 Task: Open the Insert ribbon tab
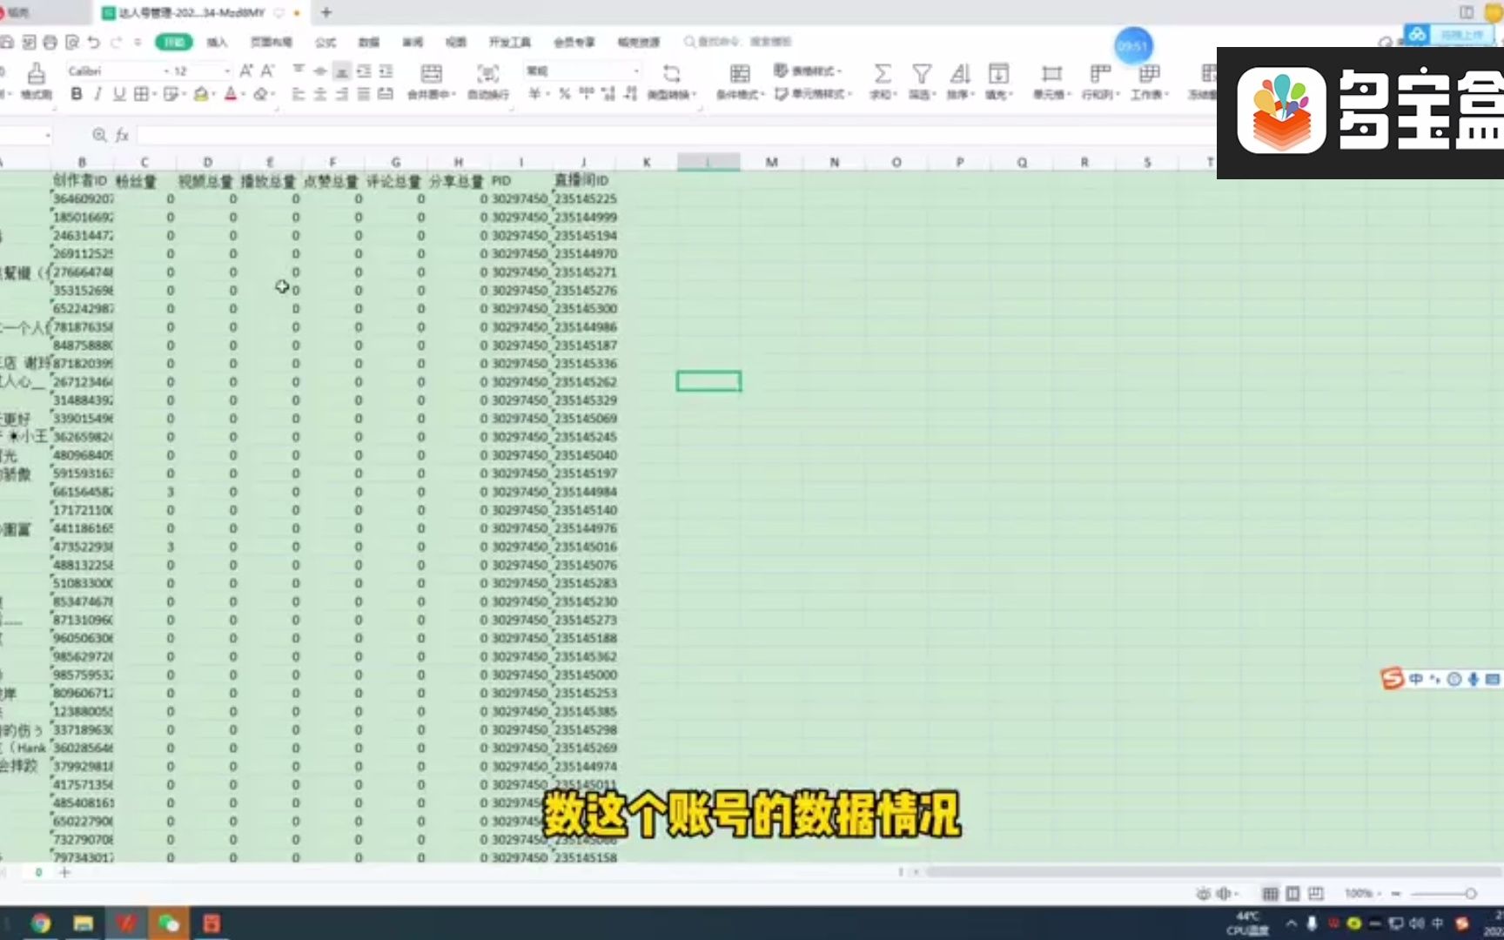218,42
